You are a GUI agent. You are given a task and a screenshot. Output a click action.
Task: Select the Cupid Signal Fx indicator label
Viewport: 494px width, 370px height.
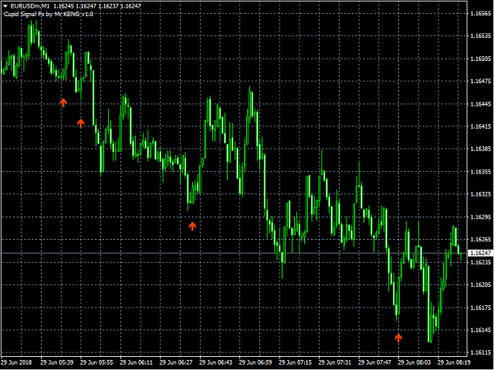(49, 14)
